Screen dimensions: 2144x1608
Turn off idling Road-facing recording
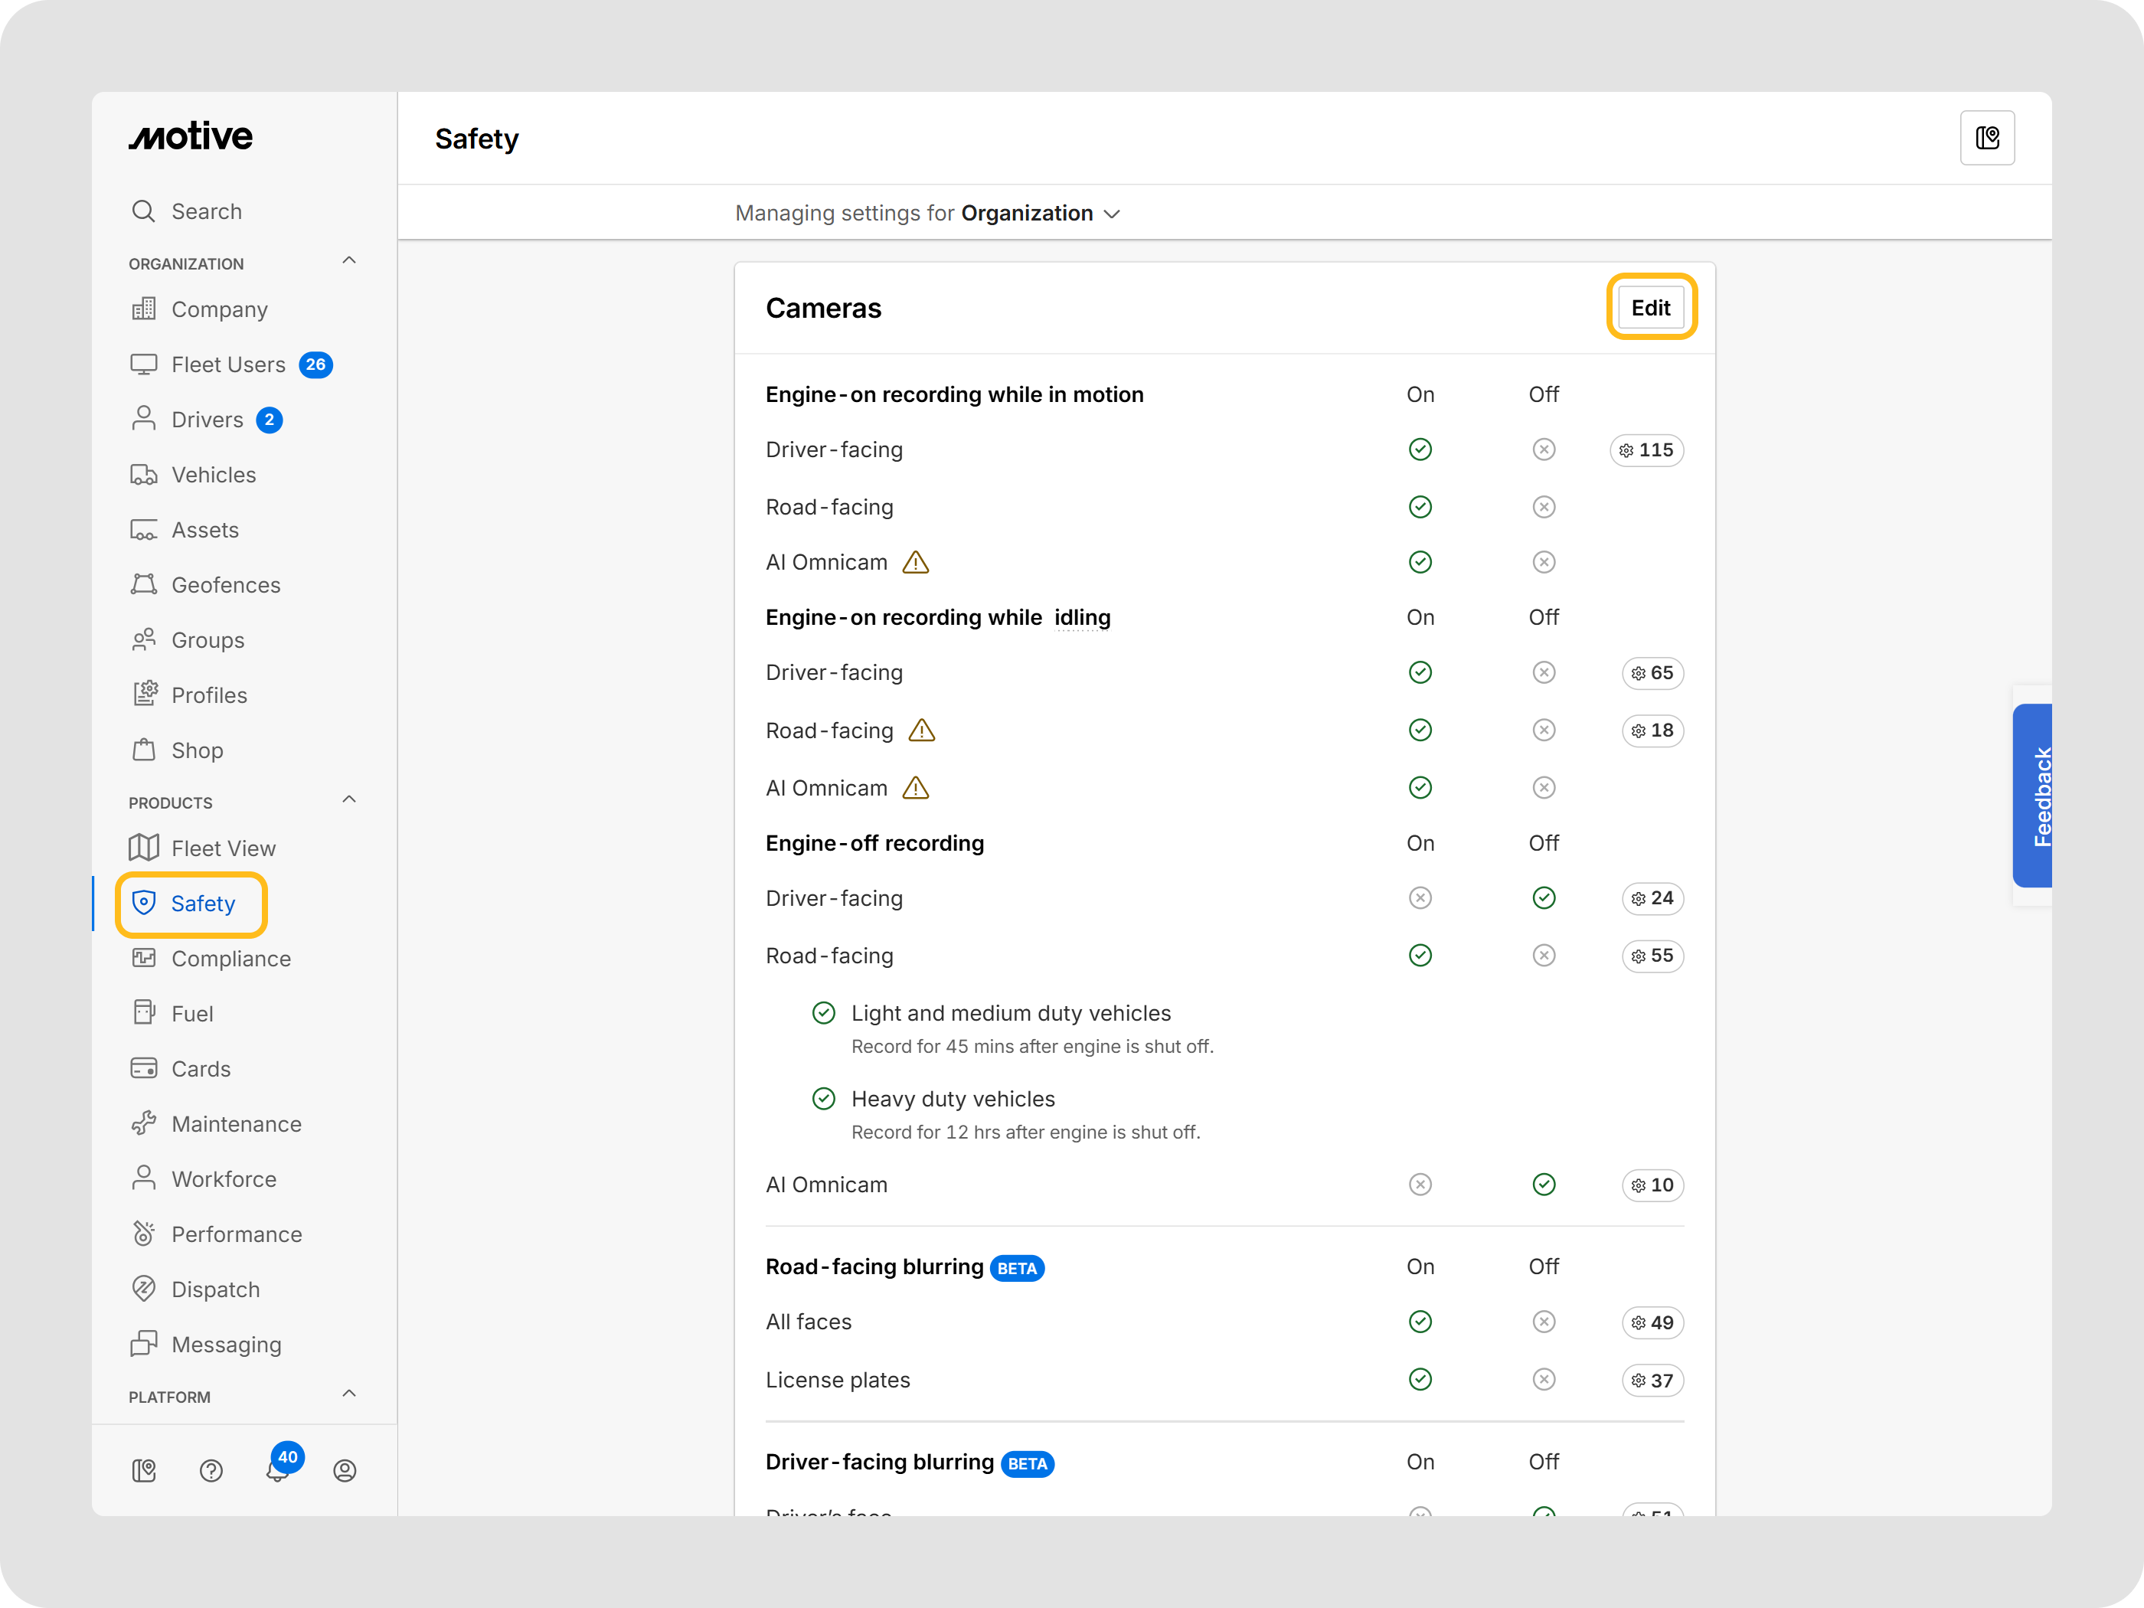tap(1543, 730)
